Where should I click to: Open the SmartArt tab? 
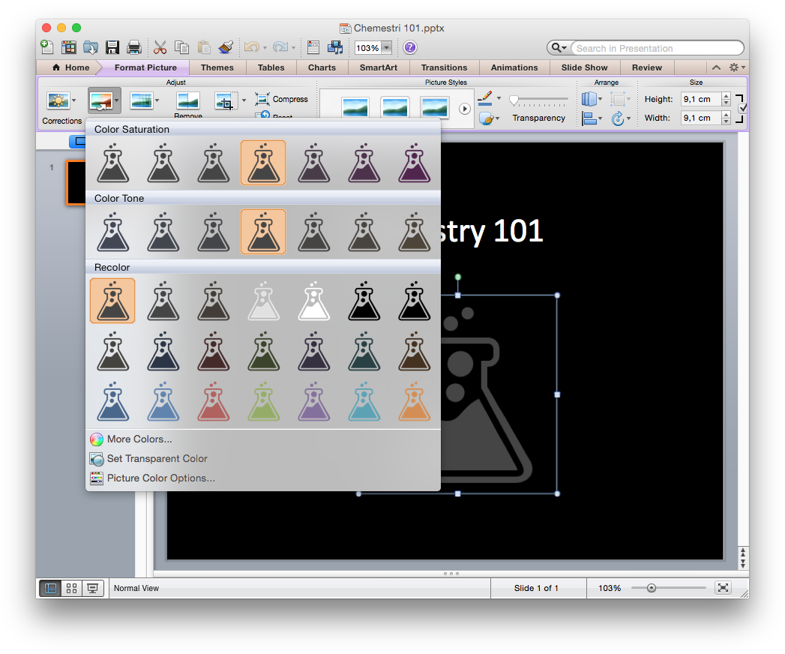pos(379,67)
